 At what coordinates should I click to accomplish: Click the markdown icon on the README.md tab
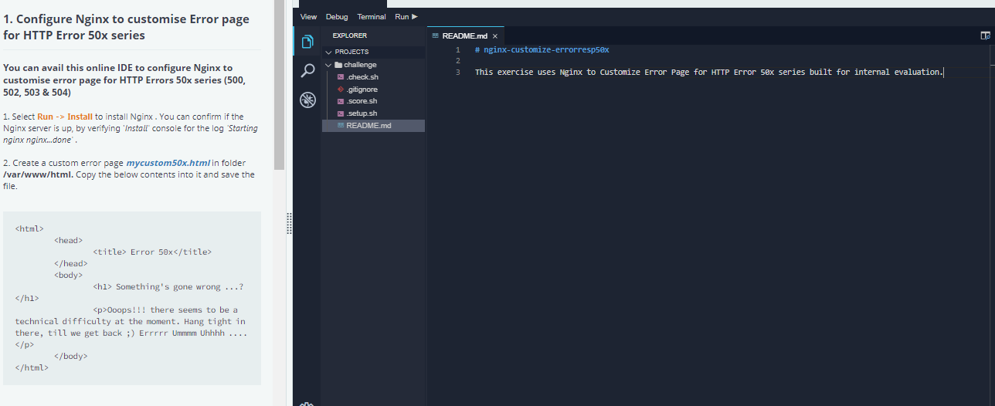pyautogui.click(x=435, y=36)
